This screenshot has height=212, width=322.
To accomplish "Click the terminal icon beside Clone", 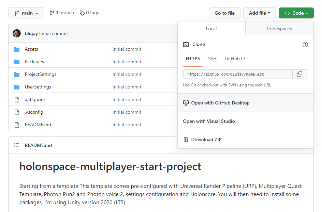I will 186,45.
